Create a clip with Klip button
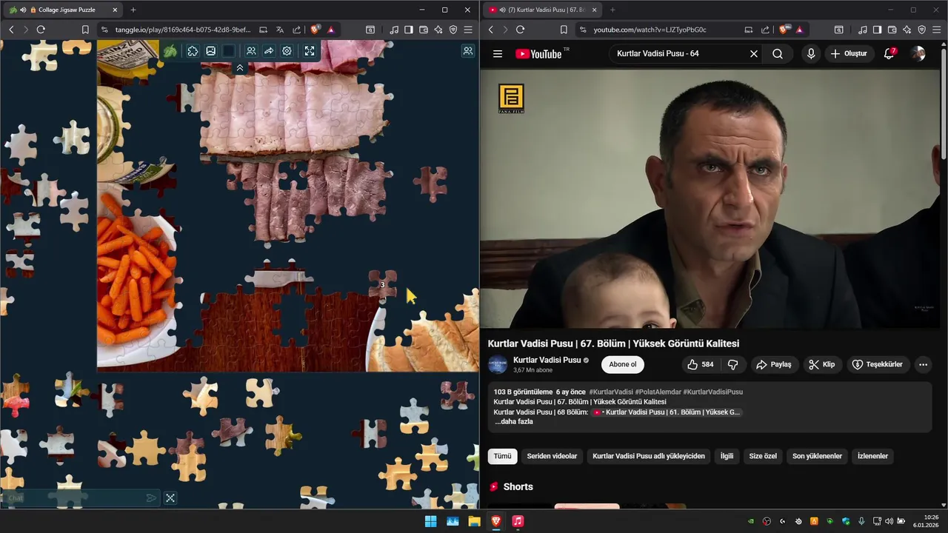 point(822,364)
